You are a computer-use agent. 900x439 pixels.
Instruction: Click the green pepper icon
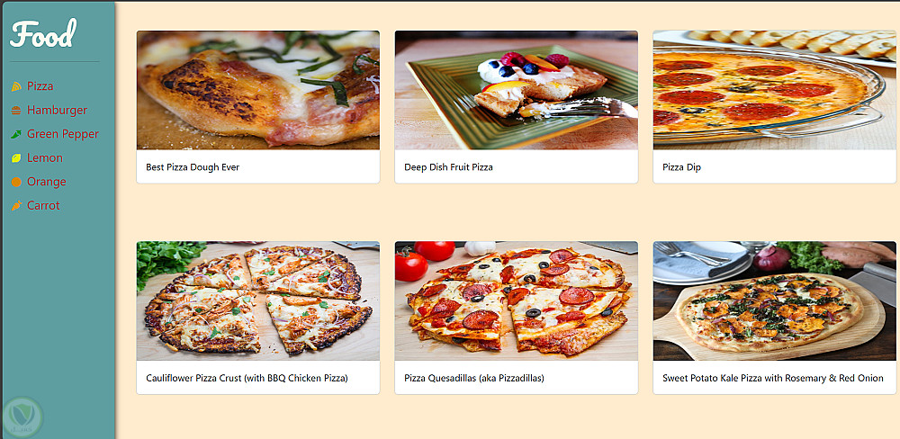coord(16,134)
